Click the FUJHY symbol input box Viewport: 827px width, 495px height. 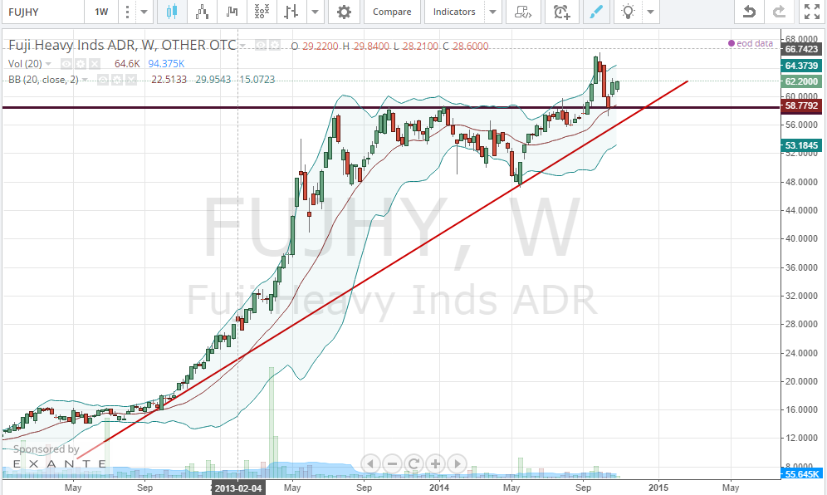(42, 12)
